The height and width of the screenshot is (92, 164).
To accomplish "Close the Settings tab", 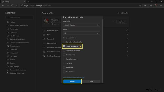I will (x=24, y=2).
